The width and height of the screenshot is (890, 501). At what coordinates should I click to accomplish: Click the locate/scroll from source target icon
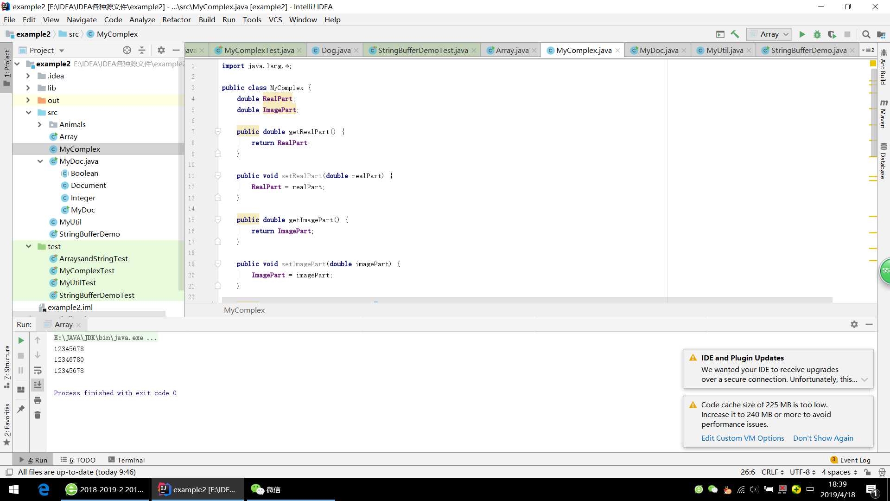pyautogui.click(x=127, y=50)
